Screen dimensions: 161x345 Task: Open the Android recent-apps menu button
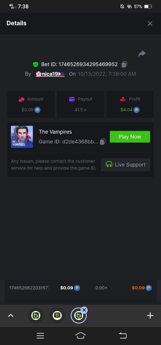(x=40, y=336)
